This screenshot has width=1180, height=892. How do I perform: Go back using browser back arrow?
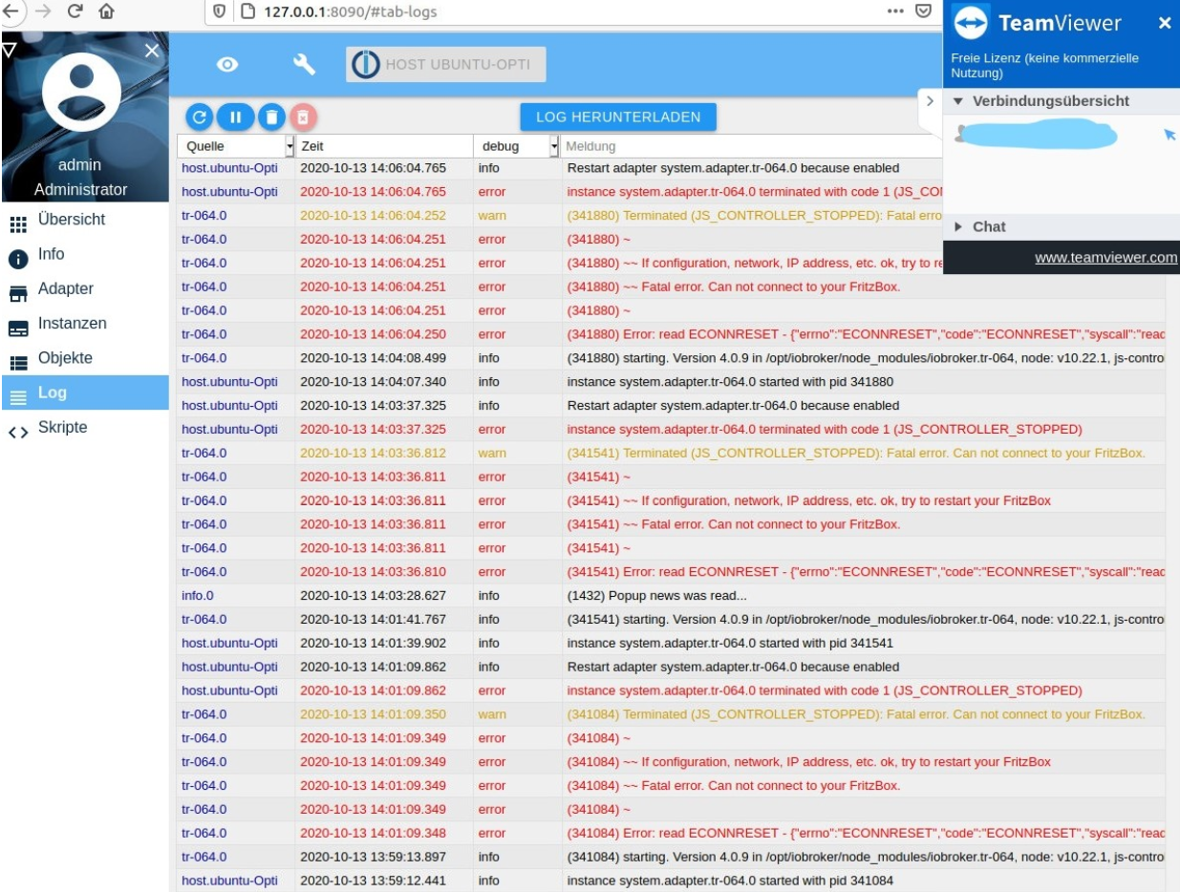(x=10, y=10)
